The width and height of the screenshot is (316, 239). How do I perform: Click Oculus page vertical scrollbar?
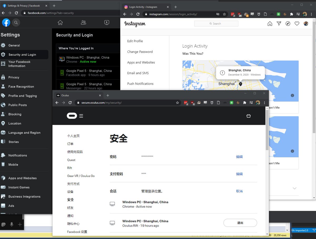pos(267,130)
